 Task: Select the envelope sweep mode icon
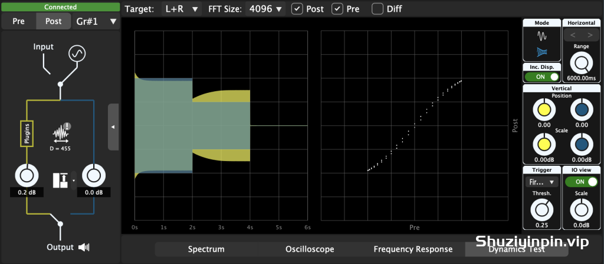[542, 51]
